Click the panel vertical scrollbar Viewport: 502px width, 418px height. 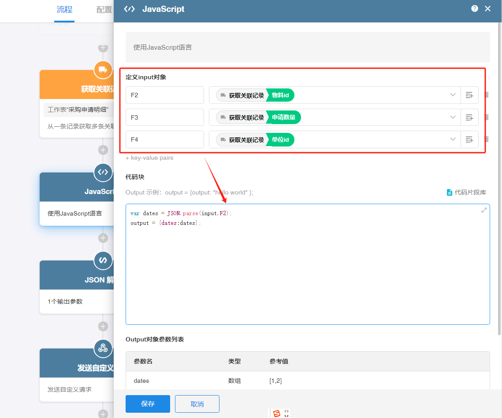click(x=499, y=179)
